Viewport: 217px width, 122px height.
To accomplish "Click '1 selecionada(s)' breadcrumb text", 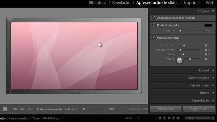I will pos(19,118).
